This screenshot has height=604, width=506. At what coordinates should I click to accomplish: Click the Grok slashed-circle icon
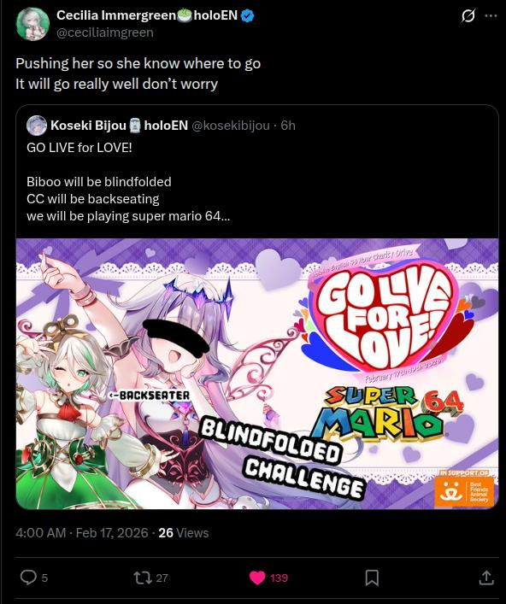click(x=468, y=16)
